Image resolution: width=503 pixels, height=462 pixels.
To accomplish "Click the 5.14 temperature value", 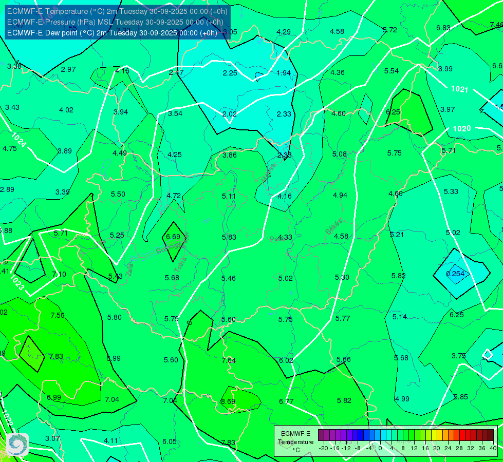I will click(399, 317).
